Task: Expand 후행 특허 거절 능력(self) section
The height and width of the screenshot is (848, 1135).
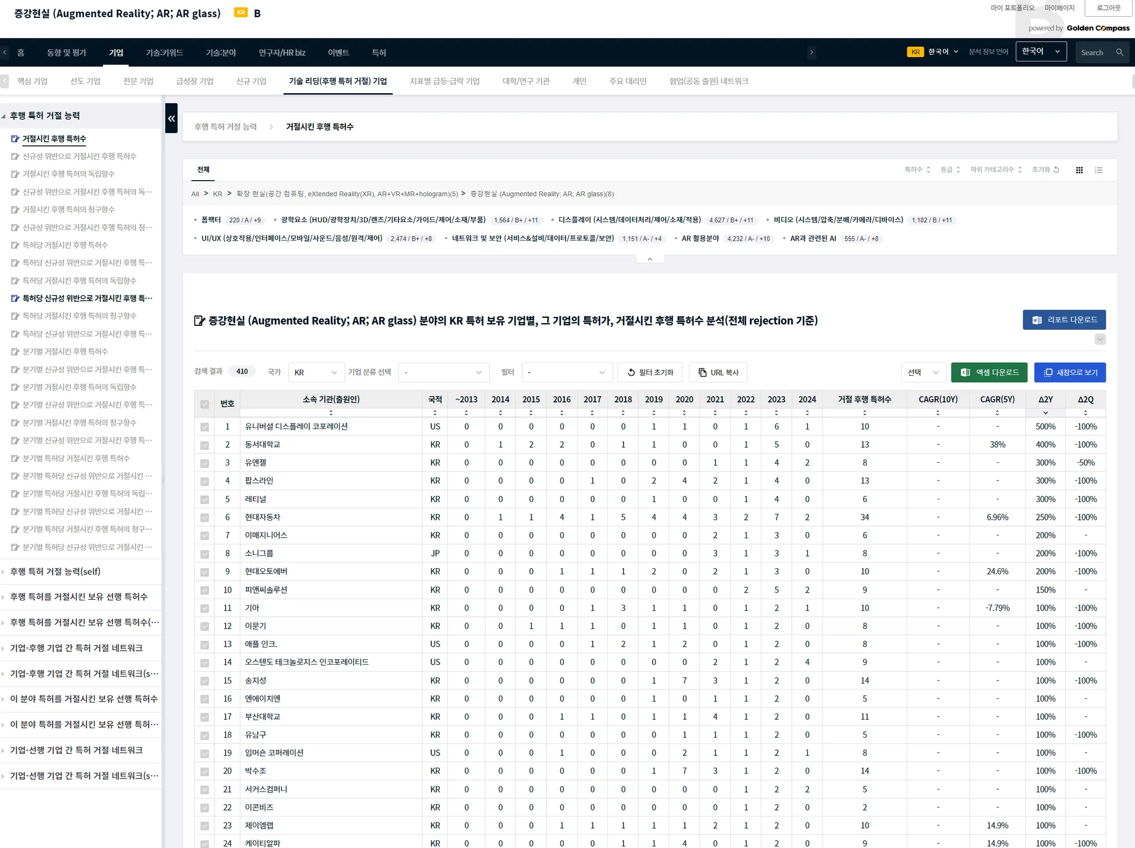Action: [x=55, y=571]
